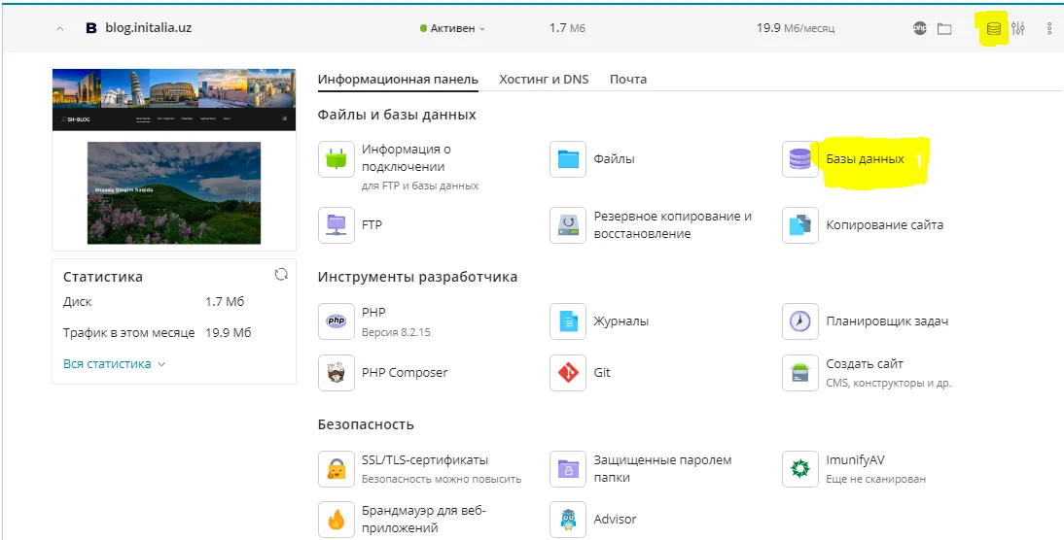The image size is (1064, 540).
Task: Open the Databases icon in the top toolbar
Action: click(x=993, y=28)
